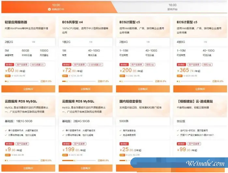The image size is (228, 173).
Task: Click the progress bar on ECS c5 2核4G card
Action: tap(136, 81)
